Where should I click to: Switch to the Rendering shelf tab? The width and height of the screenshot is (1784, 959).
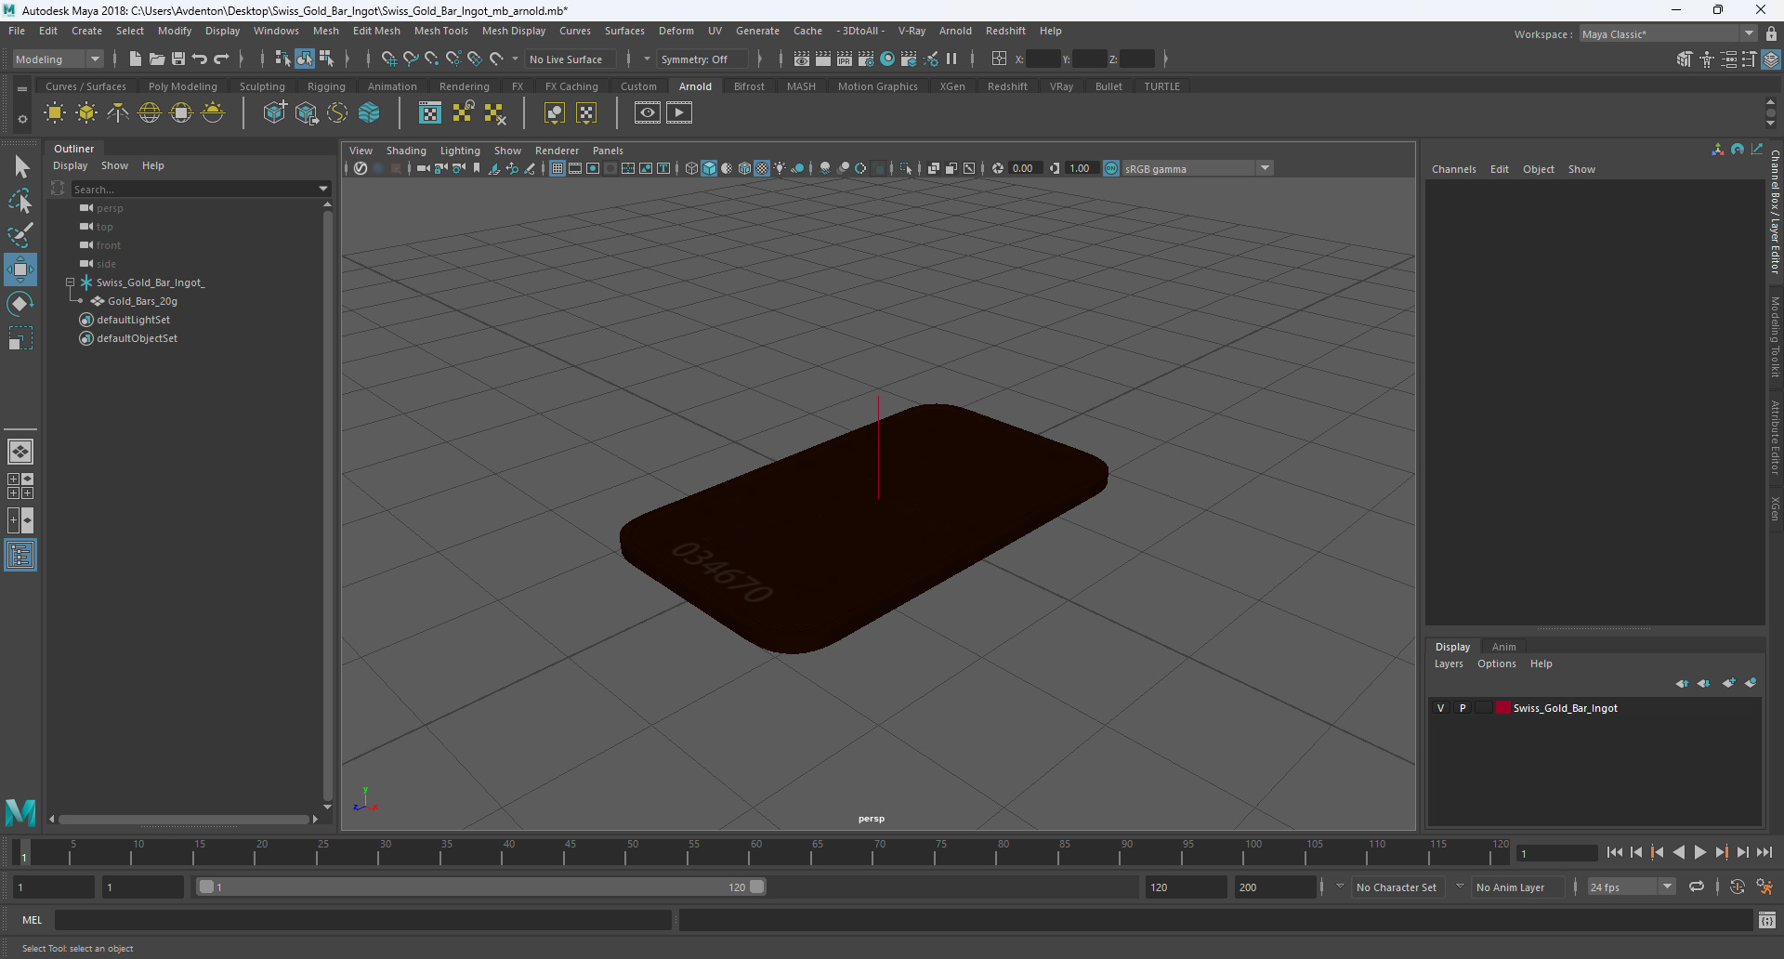[x=464, y=86]
